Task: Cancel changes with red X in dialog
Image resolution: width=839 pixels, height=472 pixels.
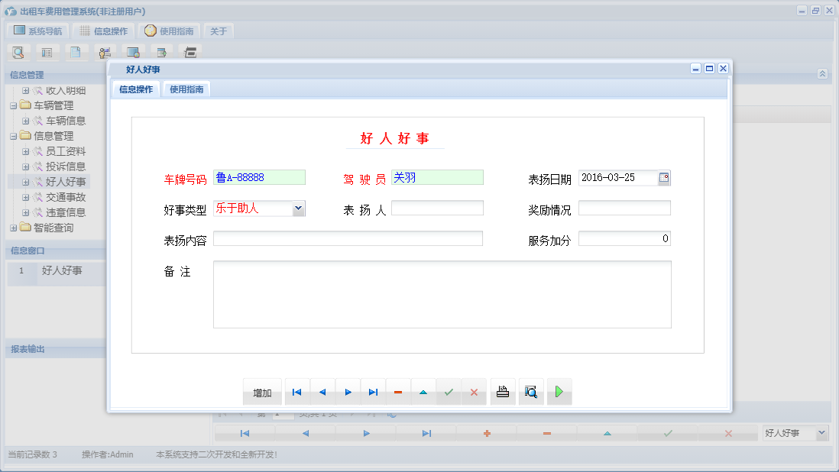Action: 474,393
